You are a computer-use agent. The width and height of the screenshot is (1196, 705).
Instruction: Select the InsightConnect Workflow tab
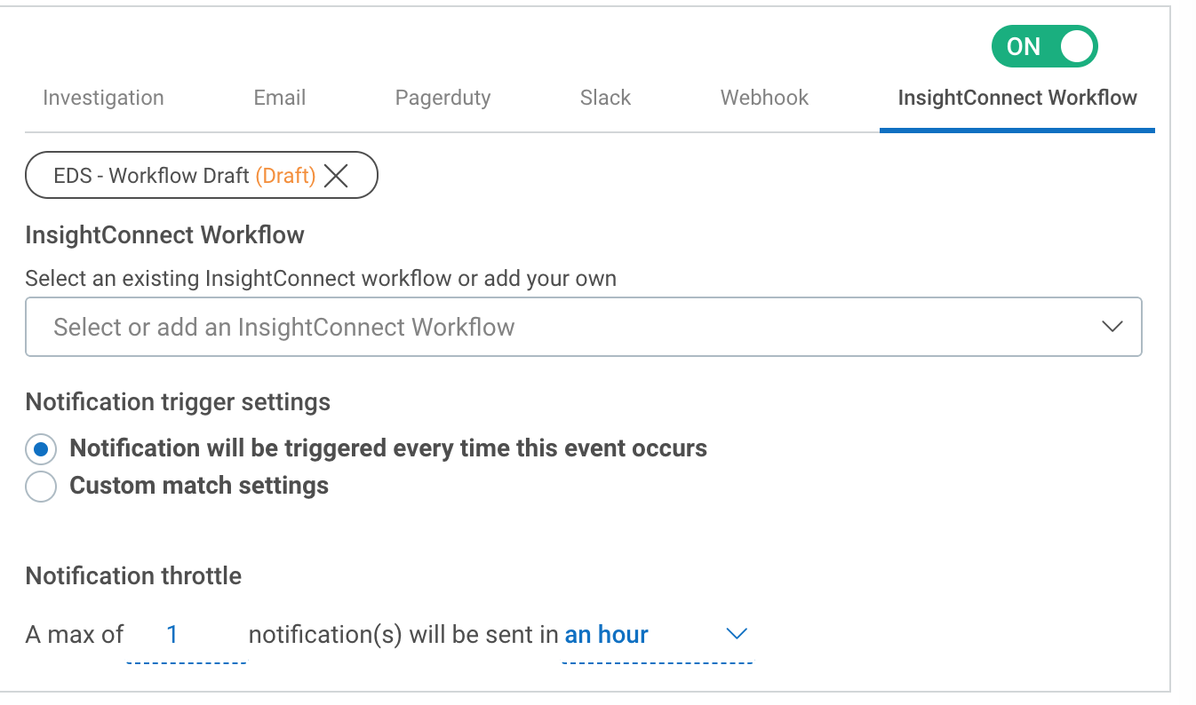pyautogui.click(x=1017, y=98)
